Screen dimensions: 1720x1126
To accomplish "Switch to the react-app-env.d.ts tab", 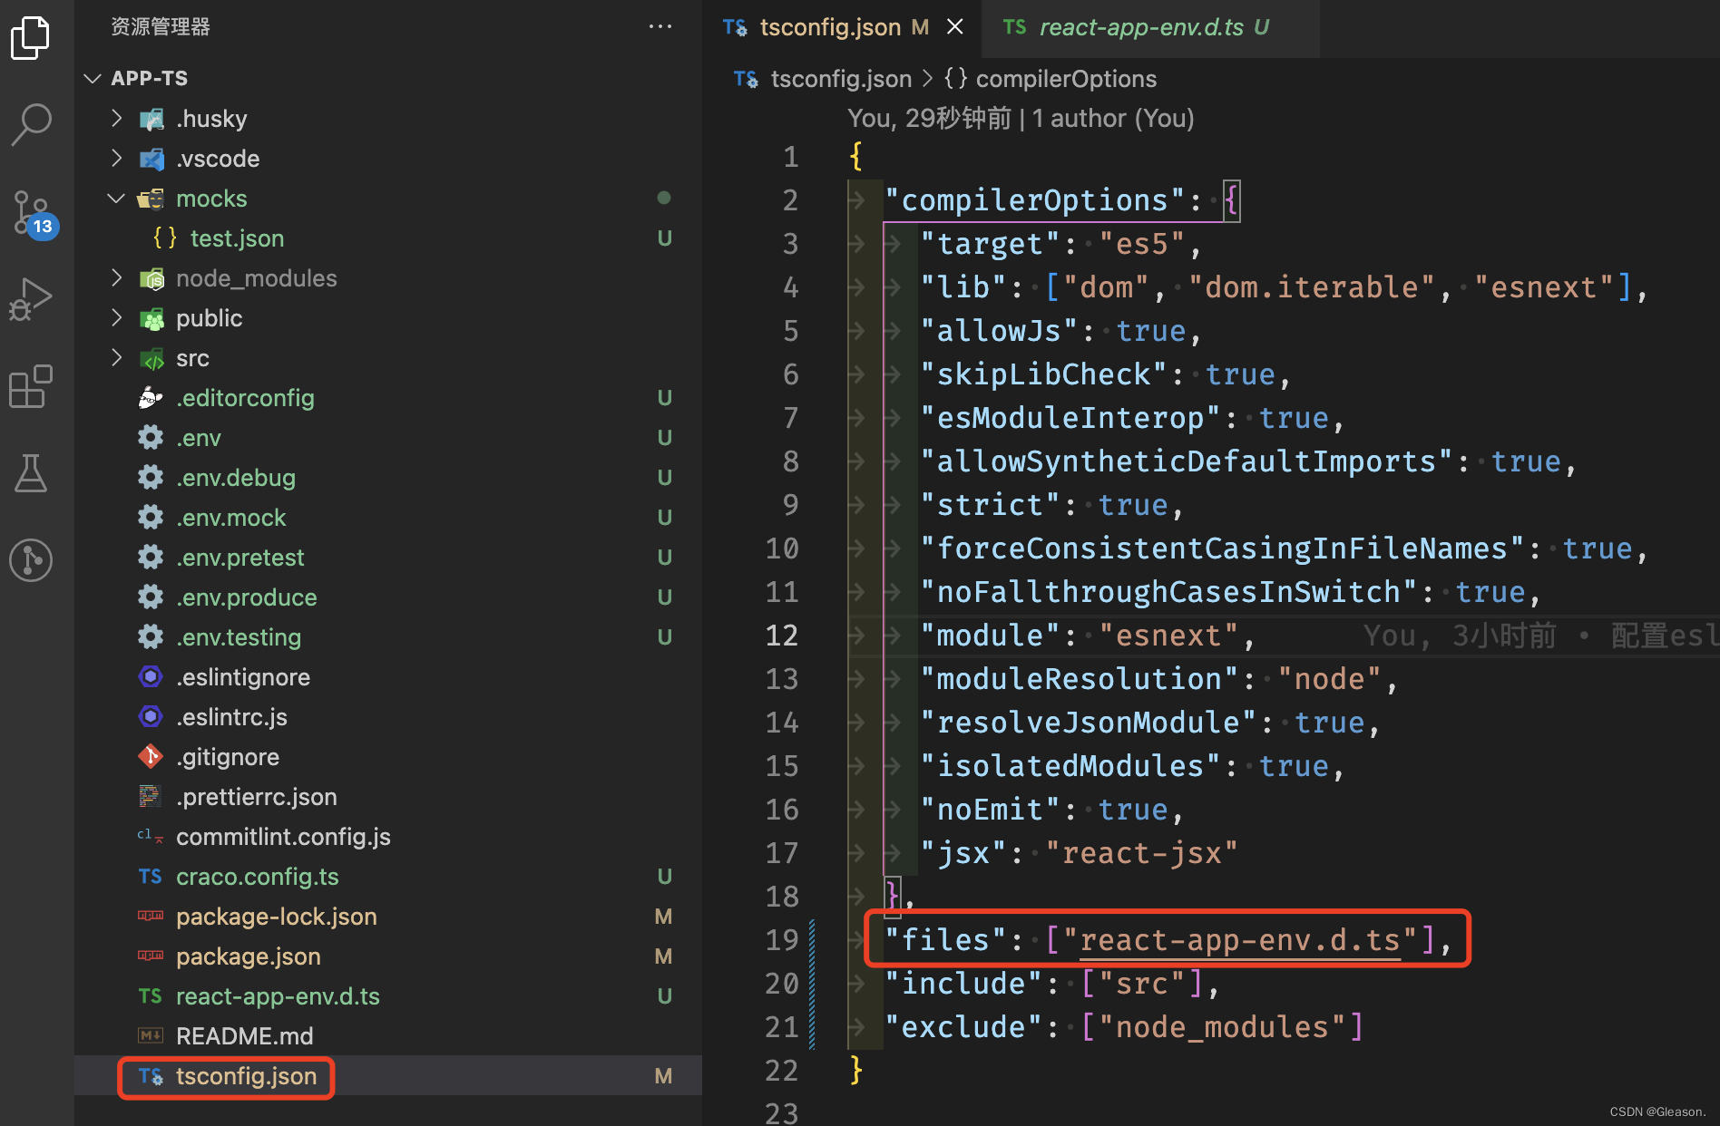I will tap(1150, 28).
